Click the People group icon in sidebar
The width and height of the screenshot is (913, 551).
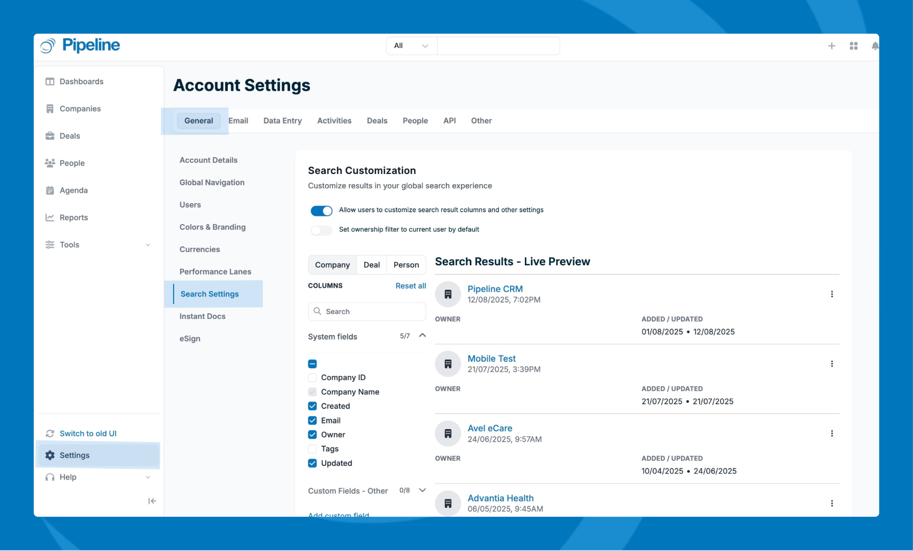point(50,163)
